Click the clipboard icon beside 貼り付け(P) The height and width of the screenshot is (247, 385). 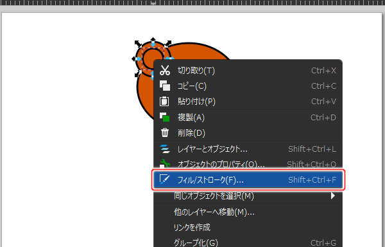(x=164, y=102)
